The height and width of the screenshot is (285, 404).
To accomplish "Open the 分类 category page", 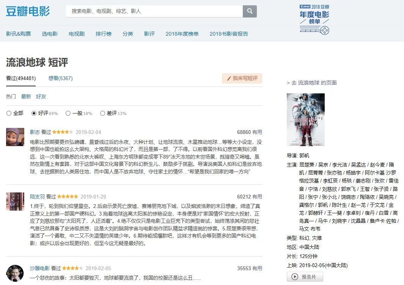I will click(128, 34).
